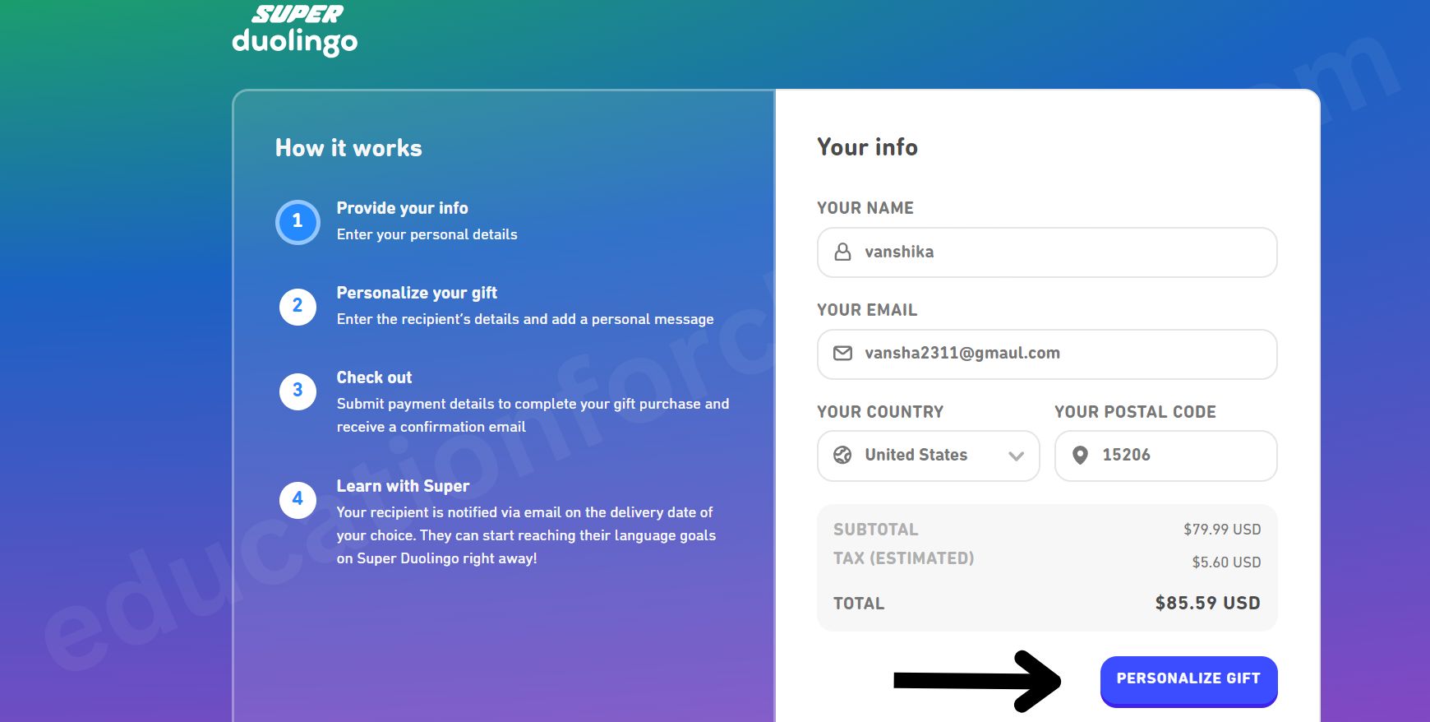
Task: Click the person icon in name field
Action: coord(842,252)
